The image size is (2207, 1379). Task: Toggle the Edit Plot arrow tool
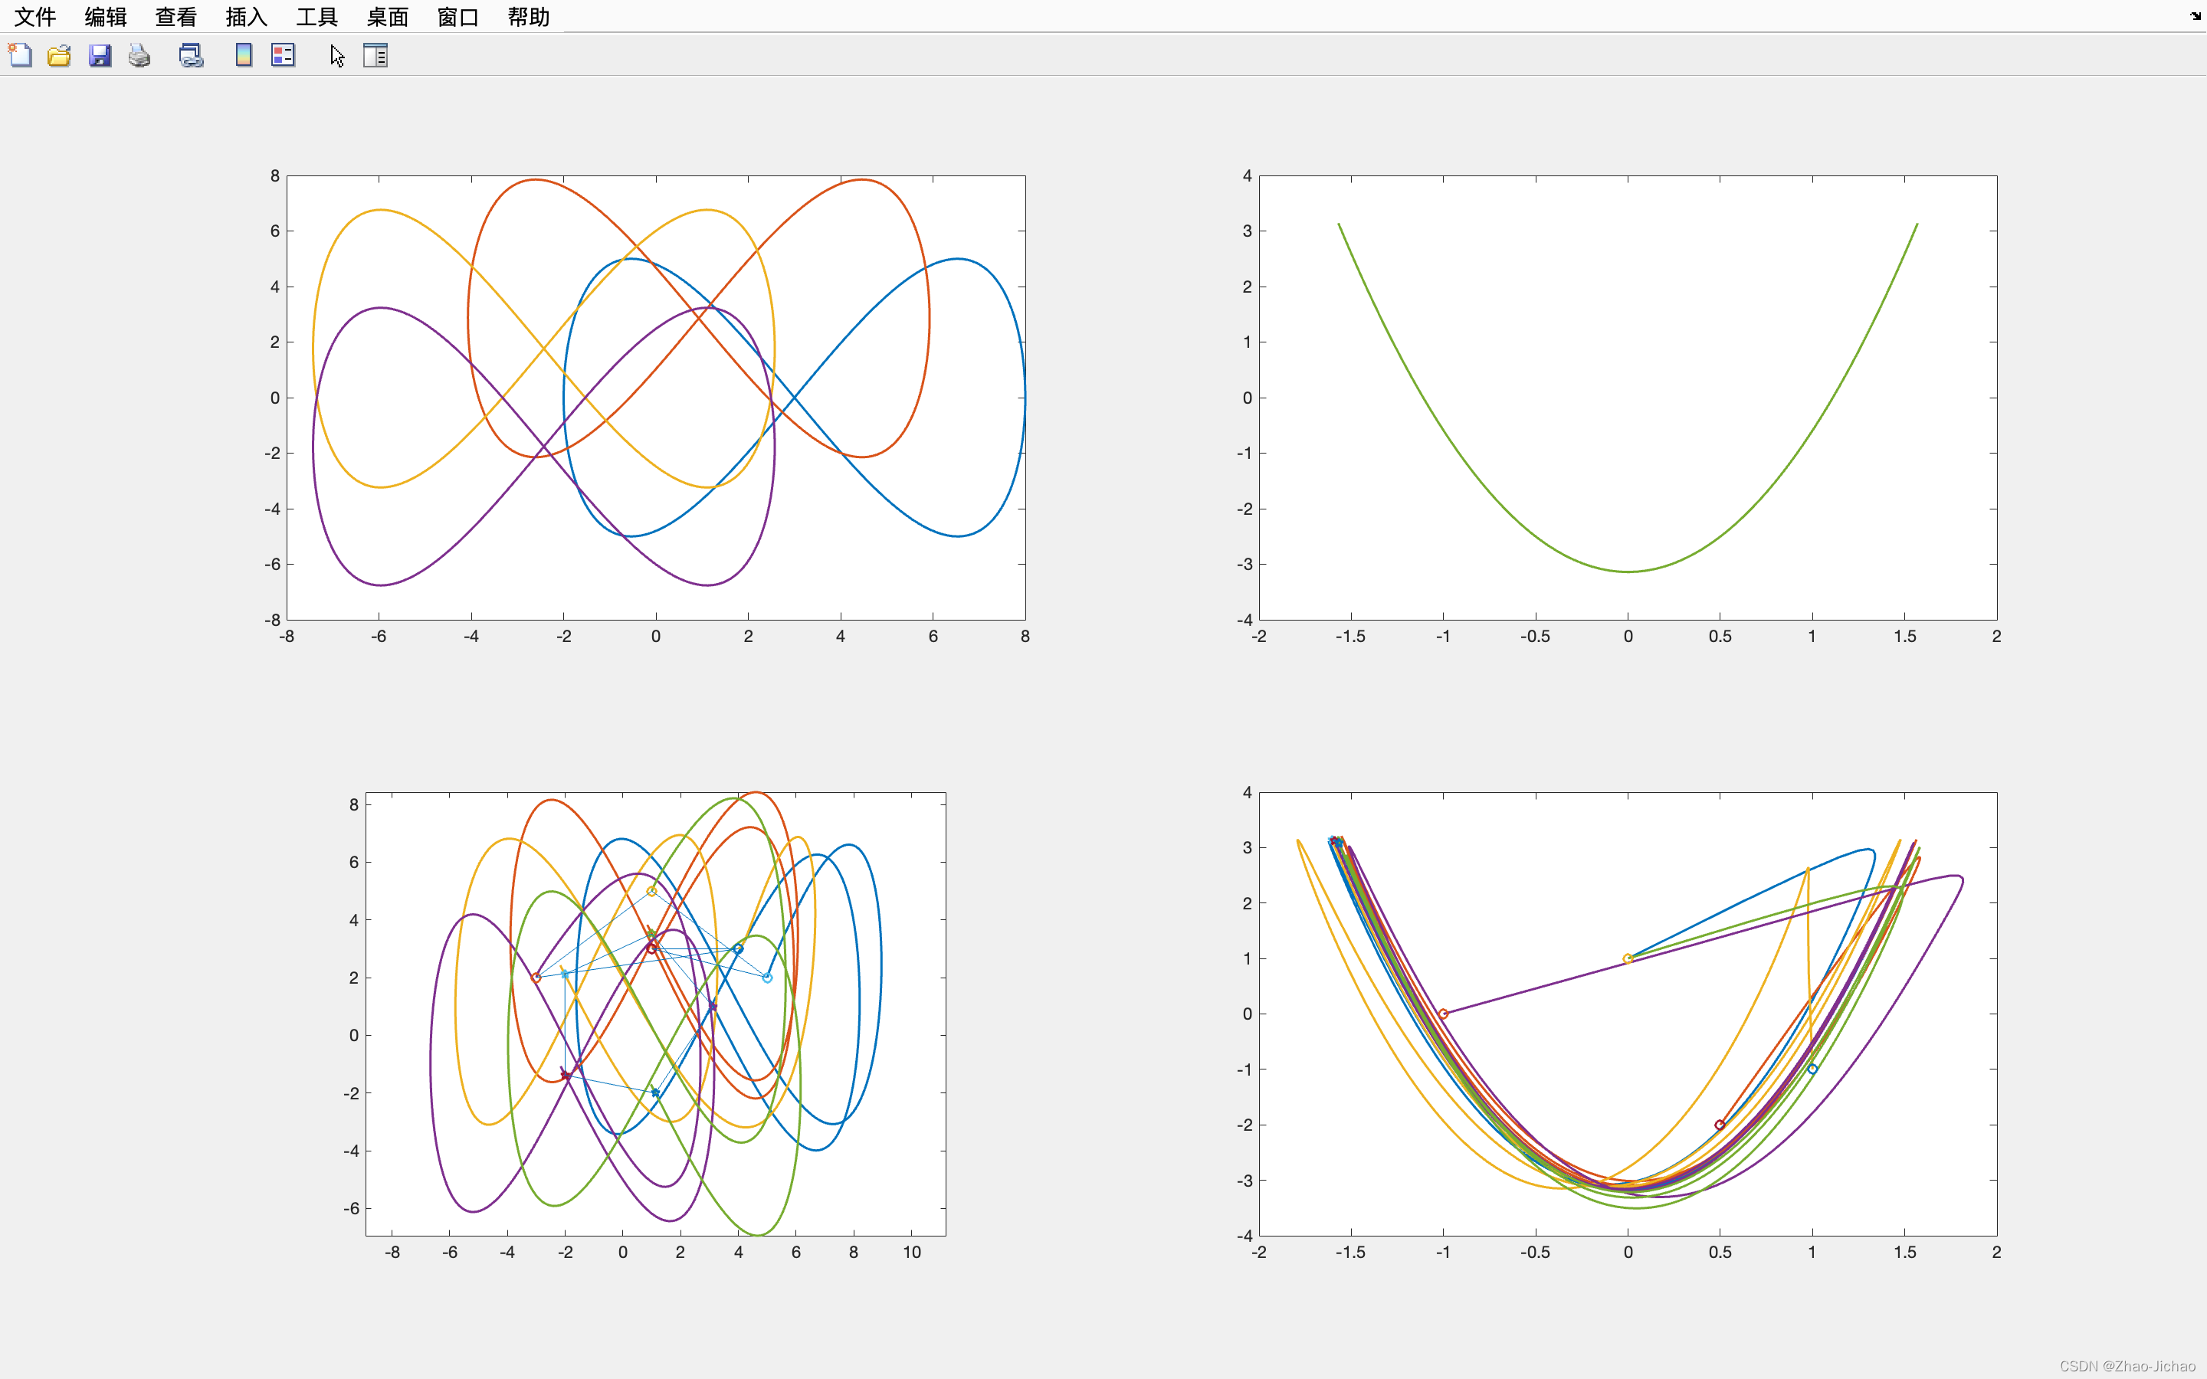[x=336, y=56]
